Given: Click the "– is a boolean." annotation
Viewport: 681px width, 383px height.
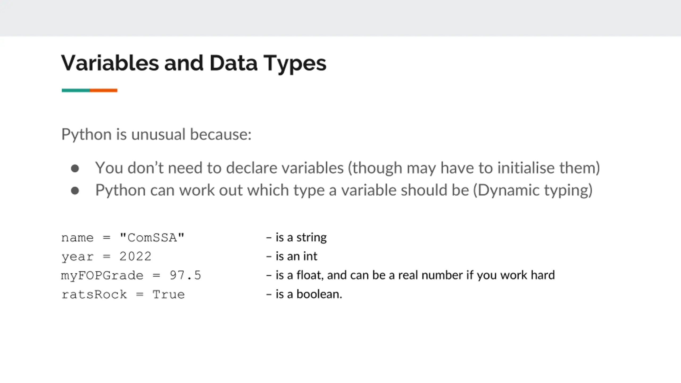Looking at the screenshot, I should click(304, 294).
